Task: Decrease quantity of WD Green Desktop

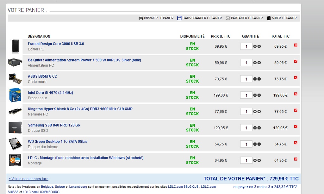Action: click(x=255, y=144)
